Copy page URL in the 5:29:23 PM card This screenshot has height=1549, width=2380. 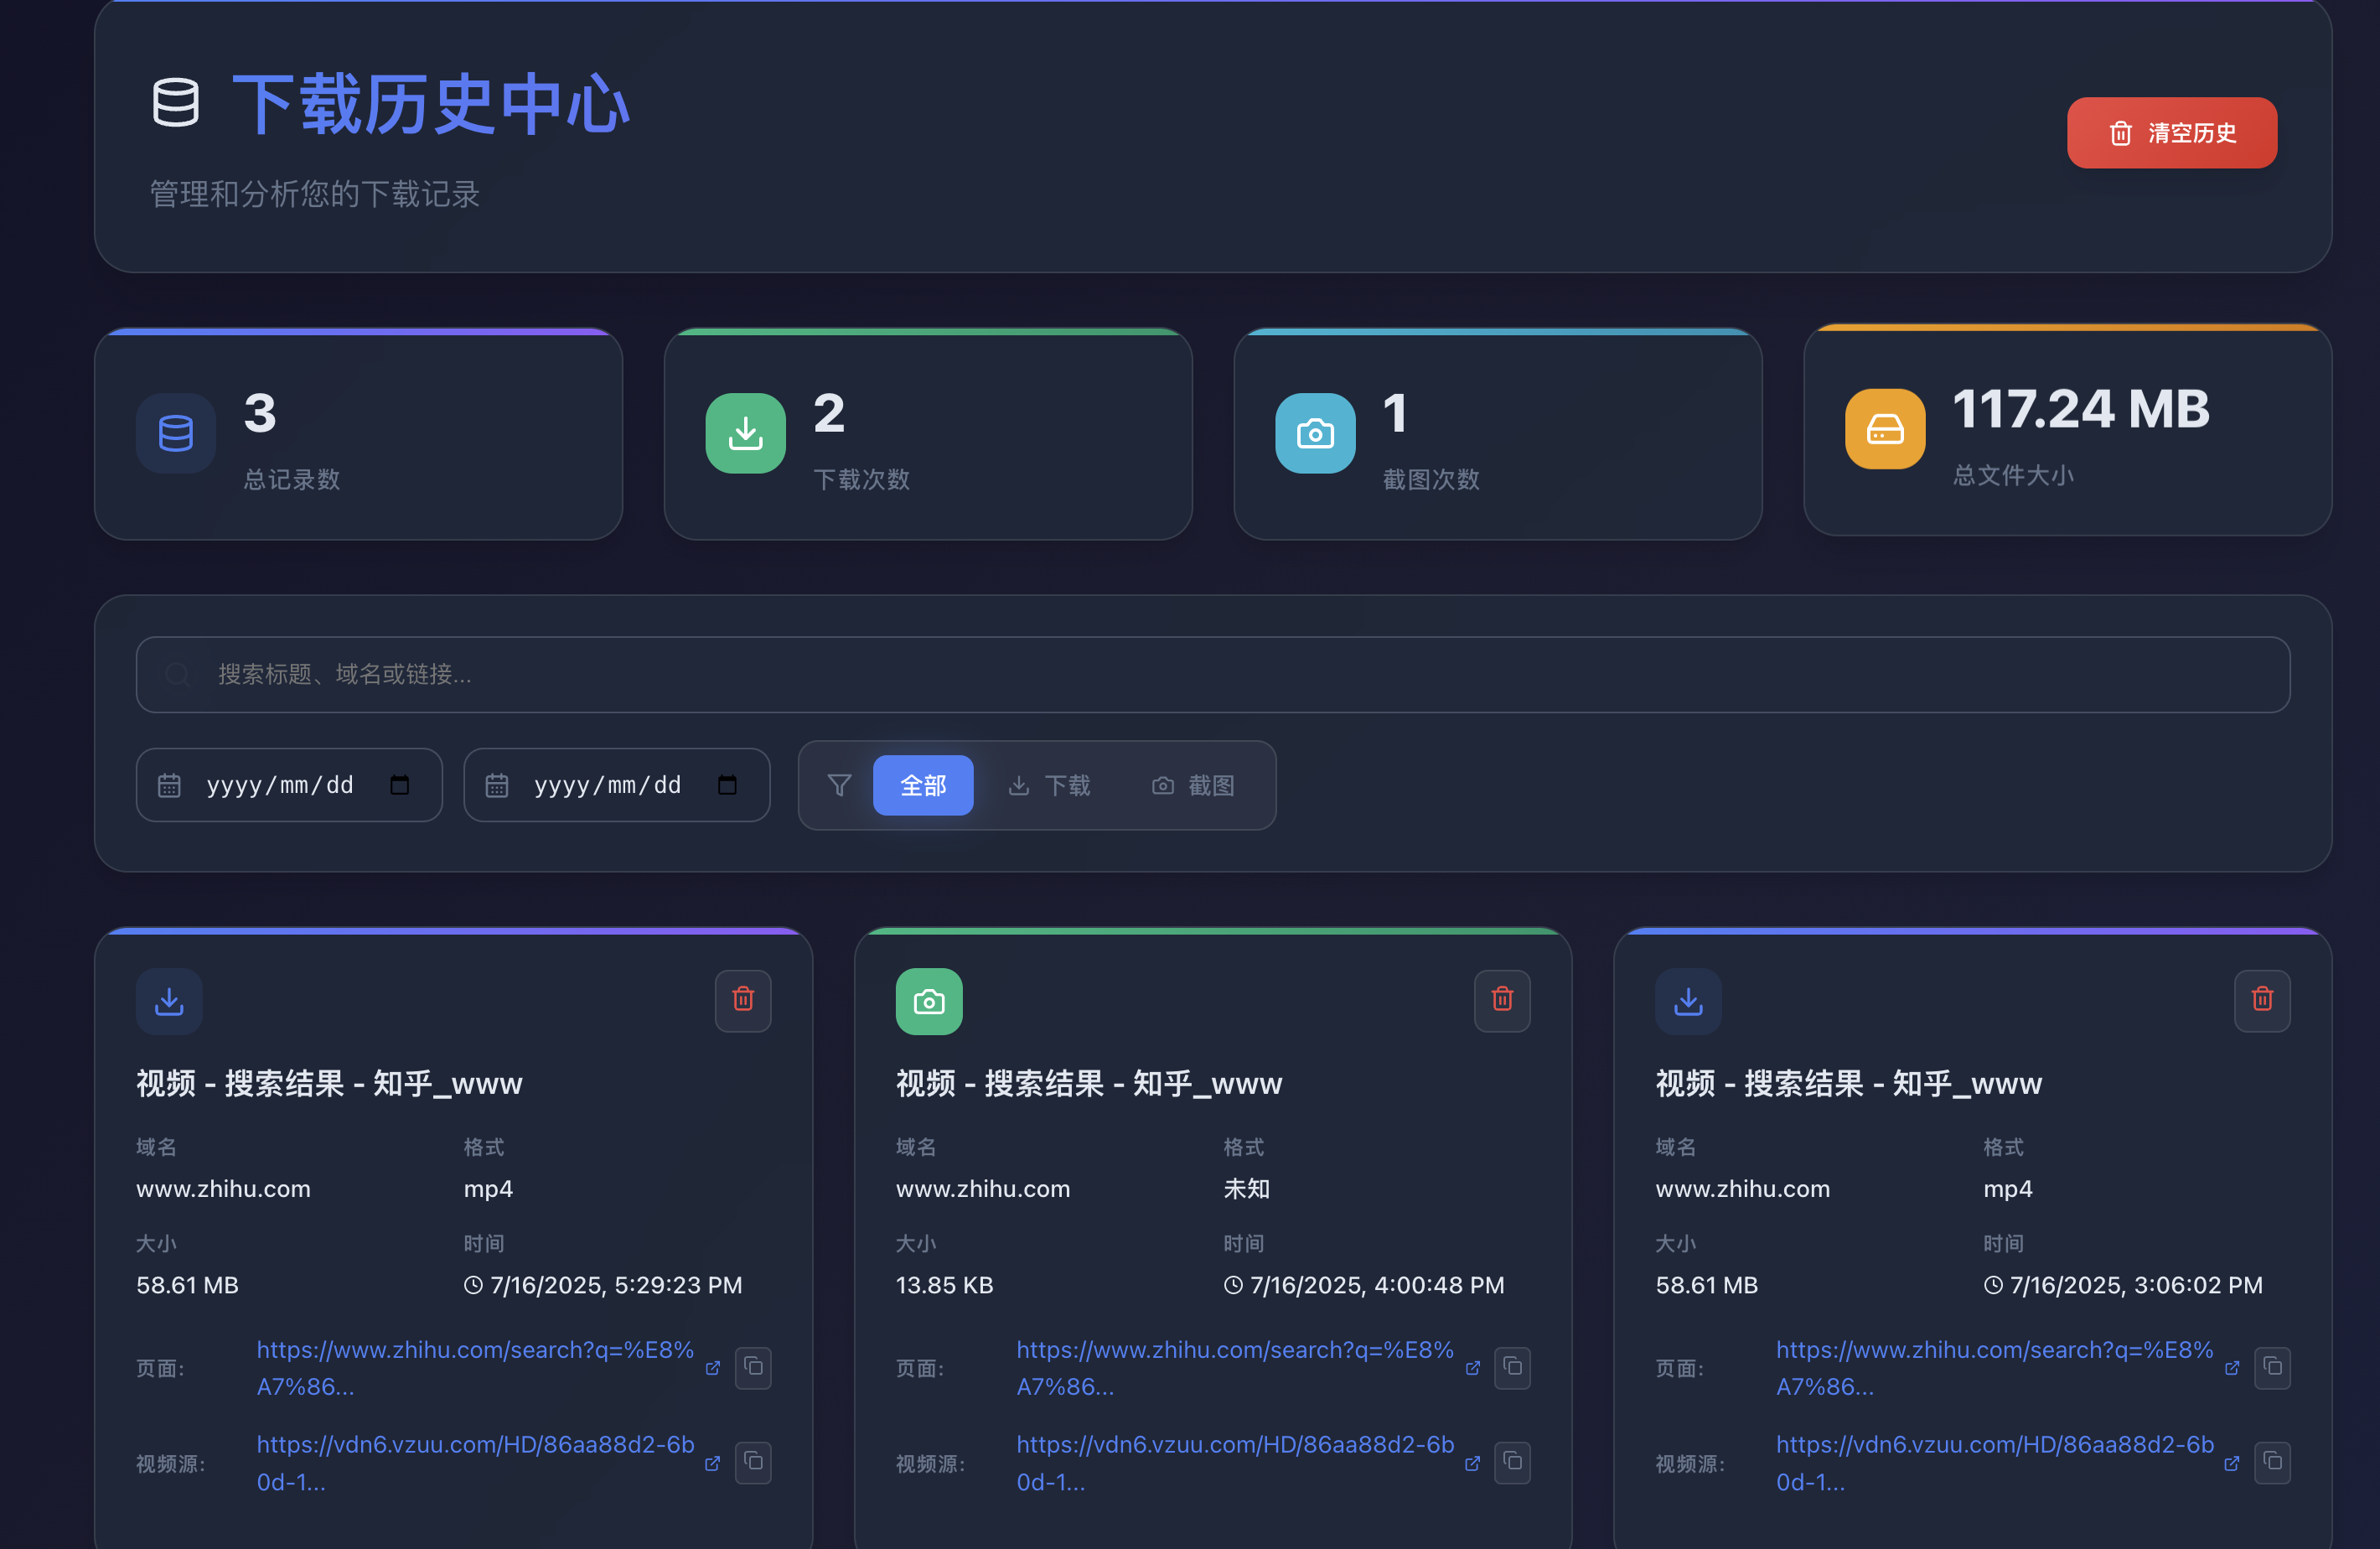click(753, 1367)
